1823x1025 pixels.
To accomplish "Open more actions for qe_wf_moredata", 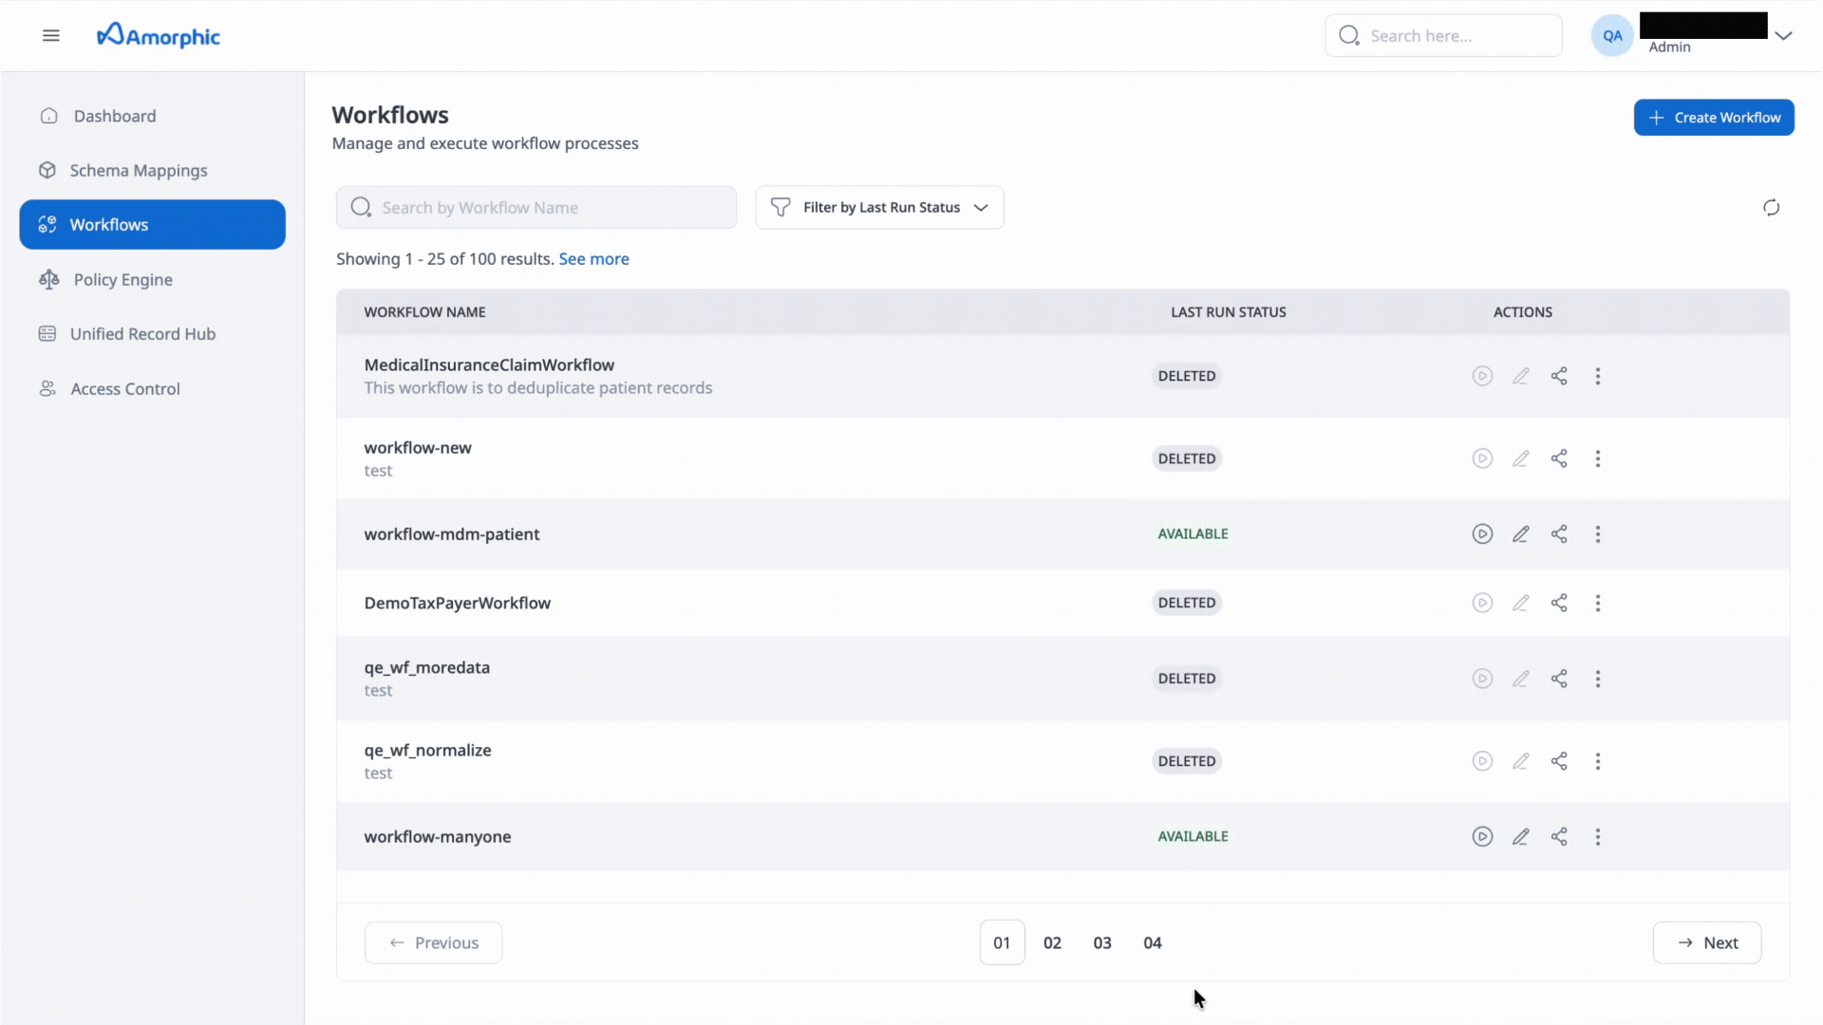I will (x=1598, y=679).
